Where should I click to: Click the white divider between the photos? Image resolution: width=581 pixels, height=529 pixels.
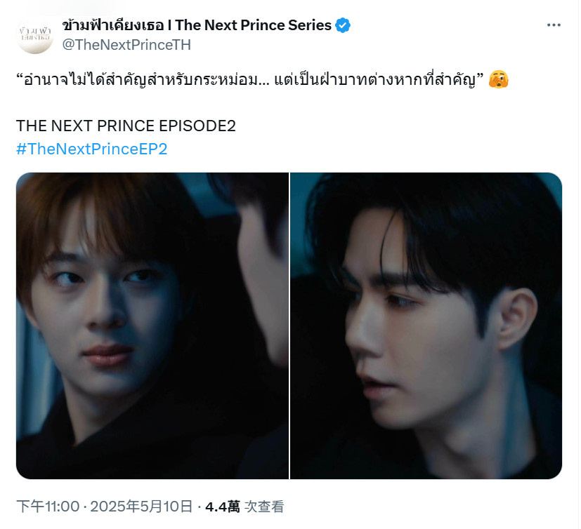click(289, 326)
